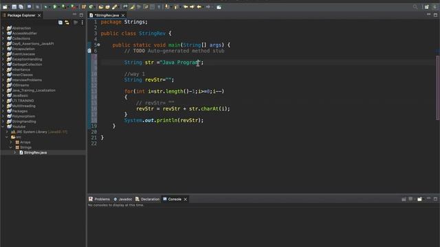The width and height of the screenshot is (440, 247).
Task: Collapse the Strings package
Action: (x=11, y=148)
